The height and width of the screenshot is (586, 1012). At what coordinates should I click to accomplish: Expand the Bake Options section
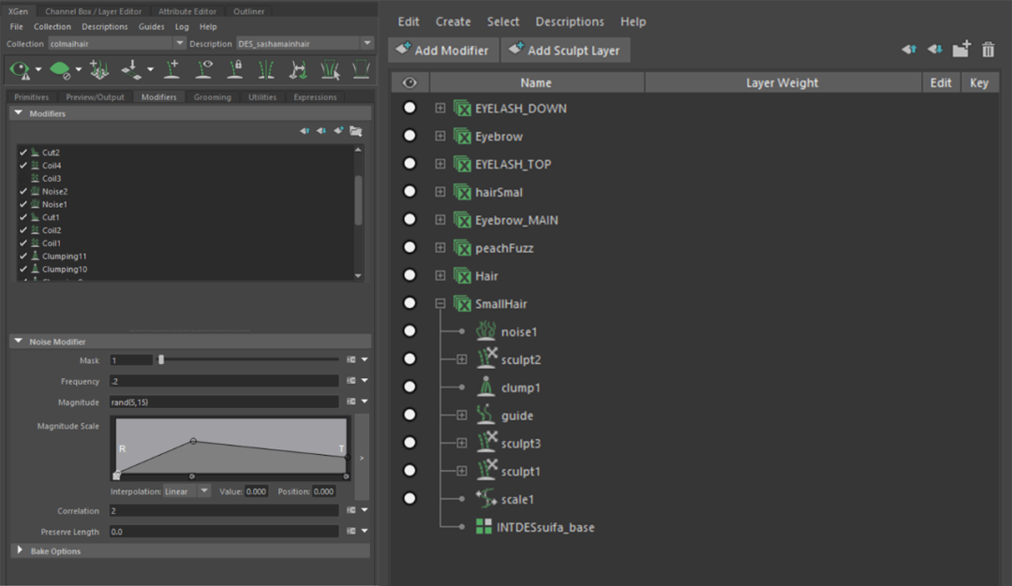[x=20, y=550]
